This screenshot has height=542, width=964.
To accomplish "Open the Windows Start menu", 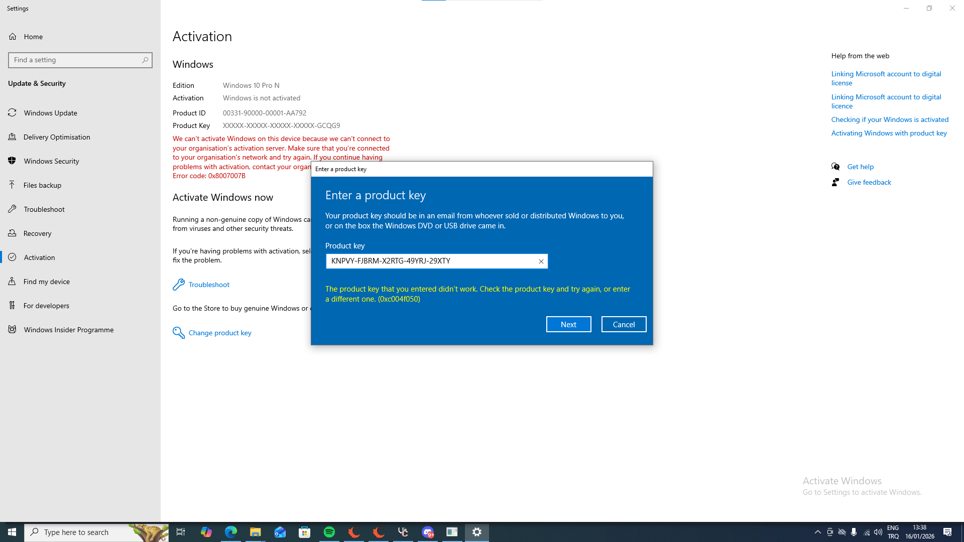I will 12,532.
